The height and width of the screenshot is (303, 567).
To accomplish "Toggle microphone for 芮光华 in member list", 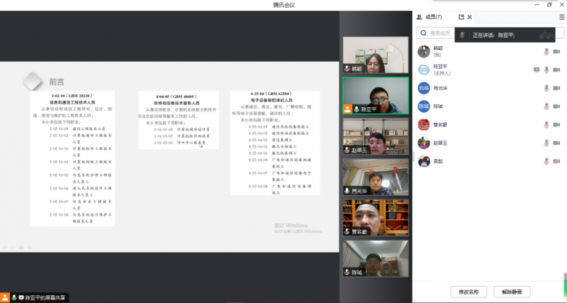I will click(x=546, y=88).
